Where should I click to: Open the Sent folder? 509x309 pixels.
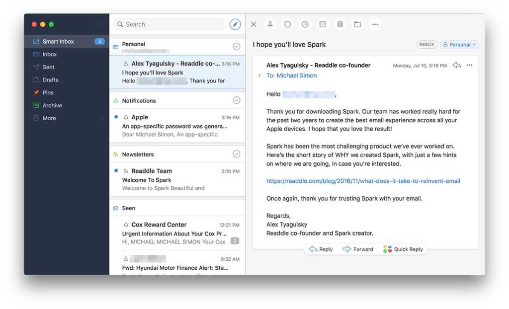67,67
